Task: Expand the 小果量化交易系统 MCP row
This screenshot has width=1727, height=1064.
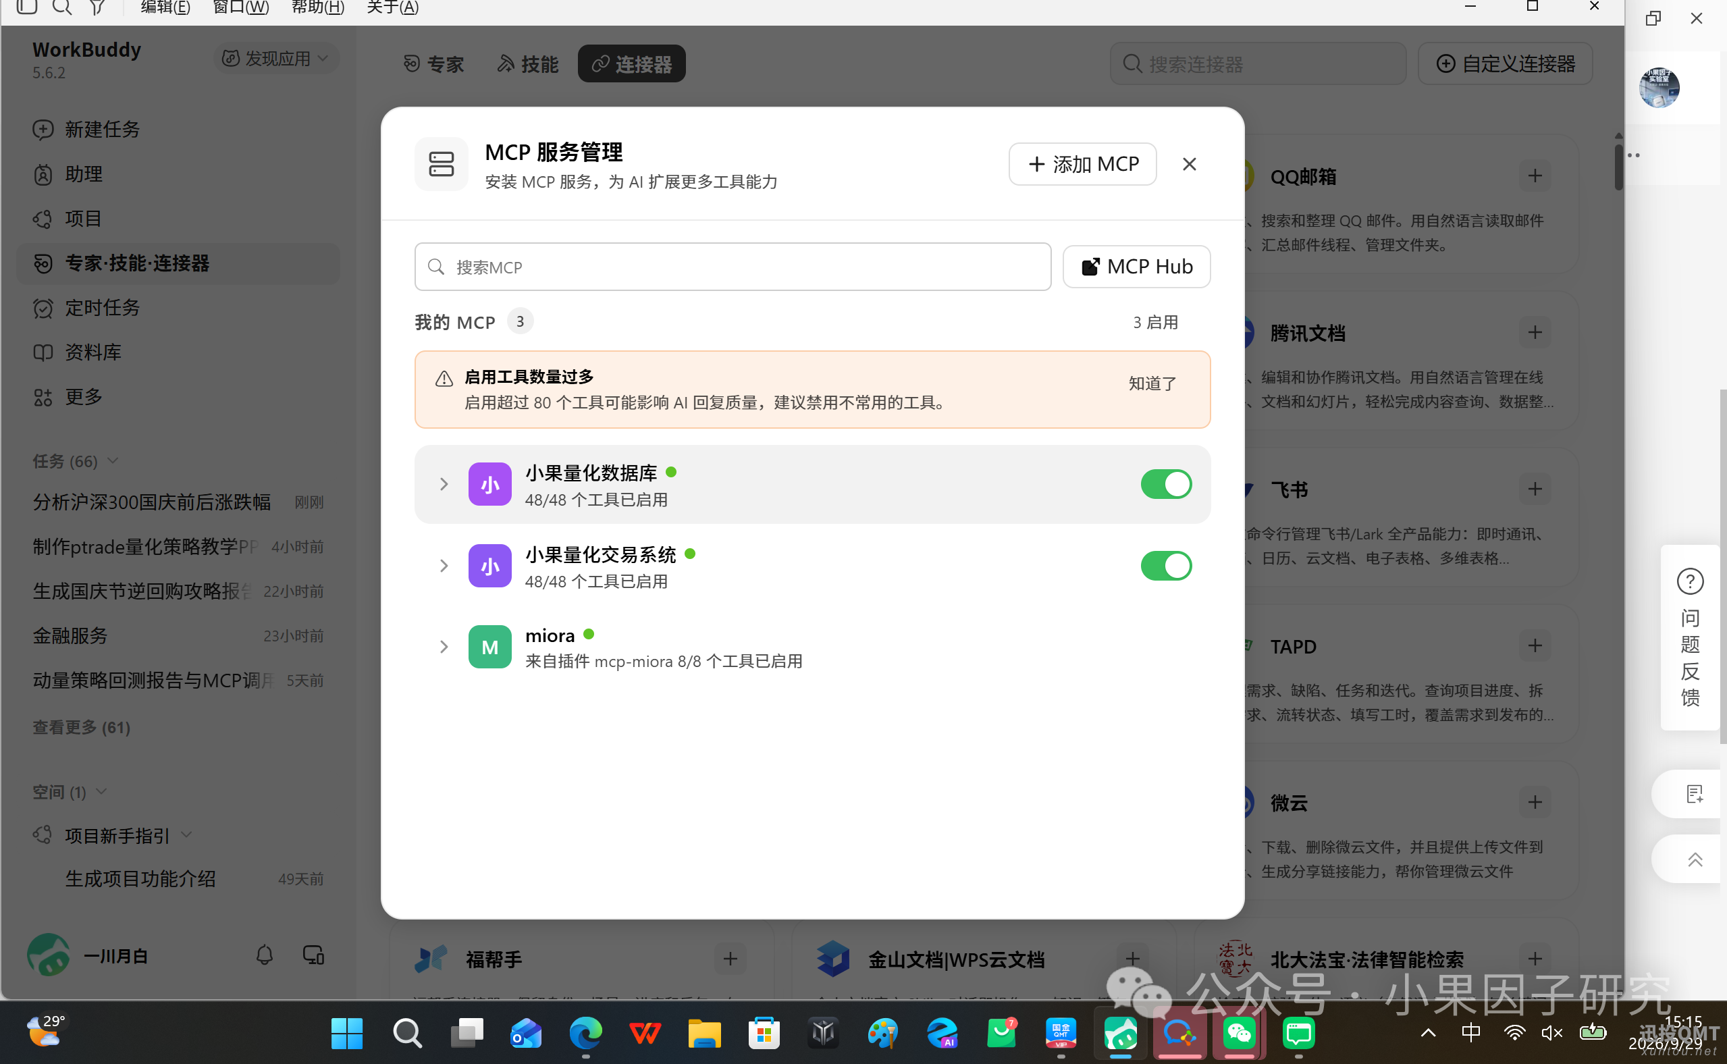Action: (x=444, y=566)
